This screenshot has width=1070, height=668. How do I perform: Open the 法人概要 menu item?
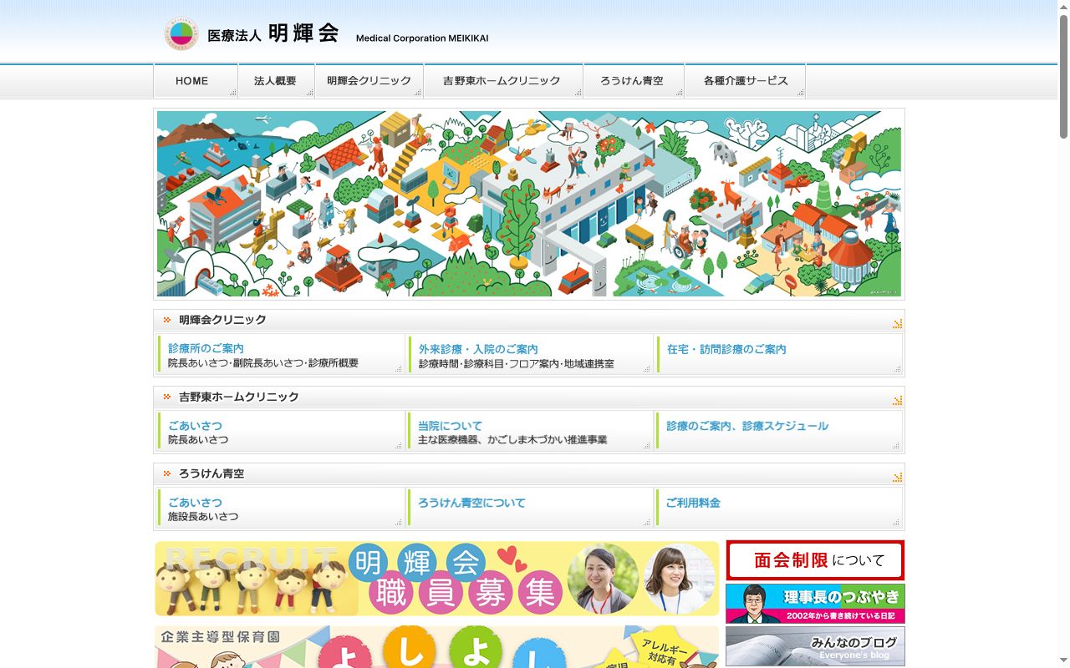tap(276, 81)
